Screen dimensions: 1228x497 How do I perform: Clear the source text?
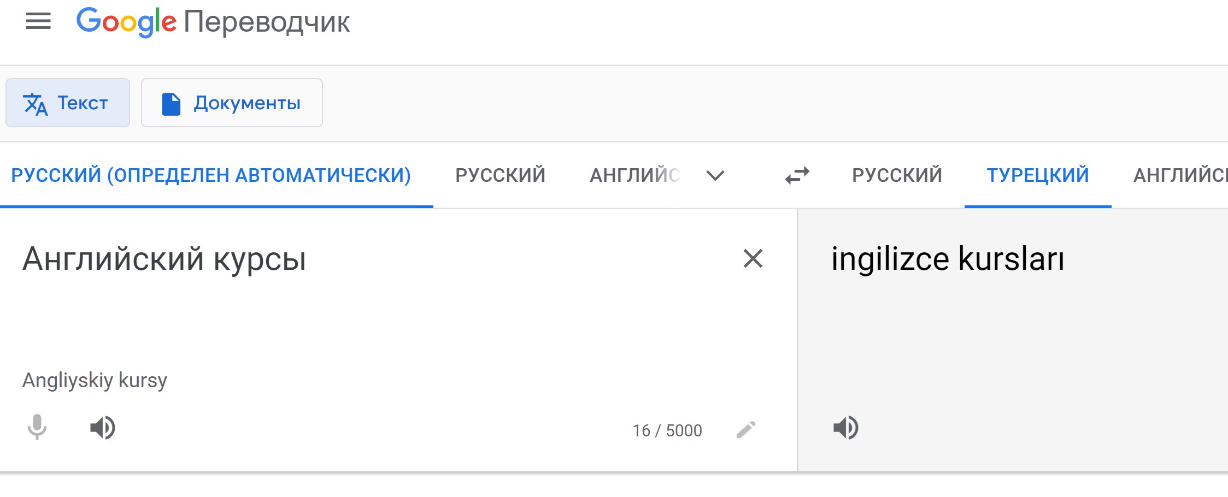(x=753, y=258)
